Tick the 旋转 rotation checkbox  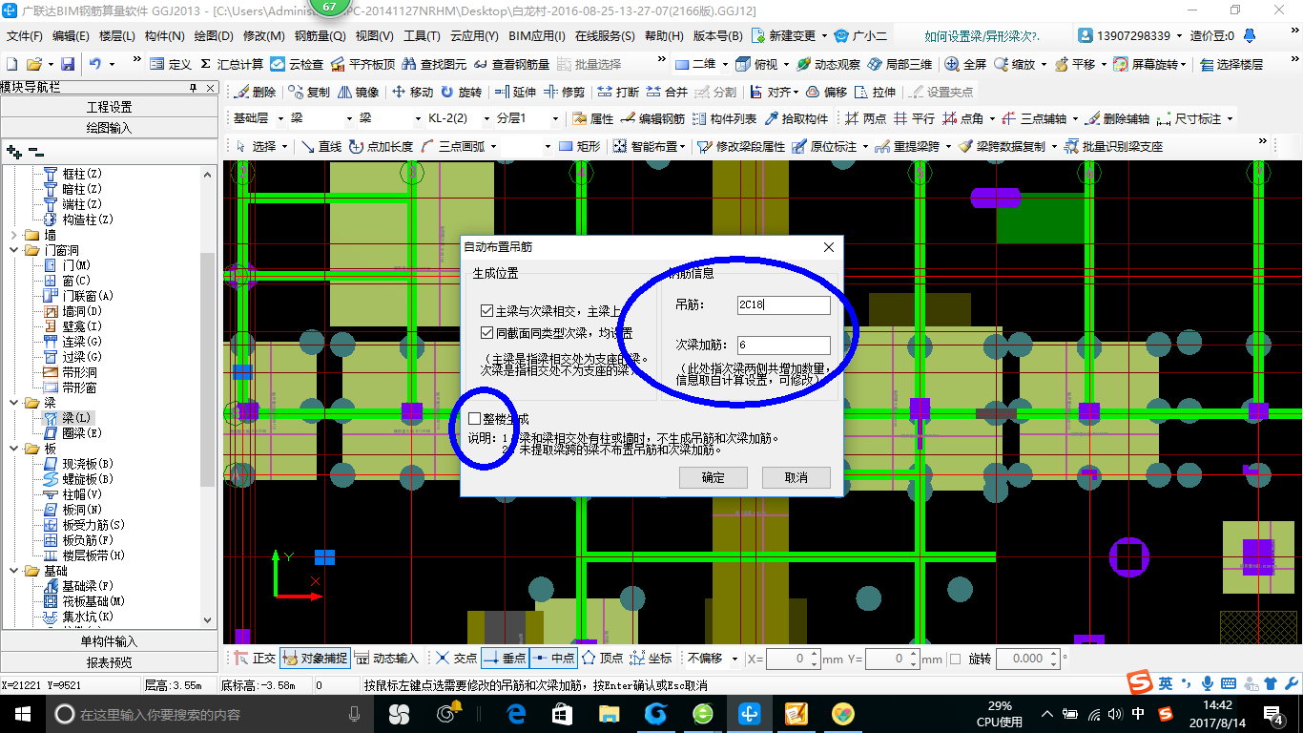[x=956, y=659]
